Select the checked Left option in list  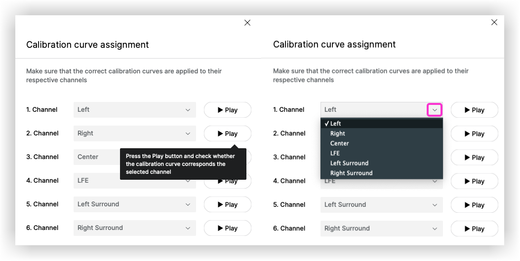[381, 124]
